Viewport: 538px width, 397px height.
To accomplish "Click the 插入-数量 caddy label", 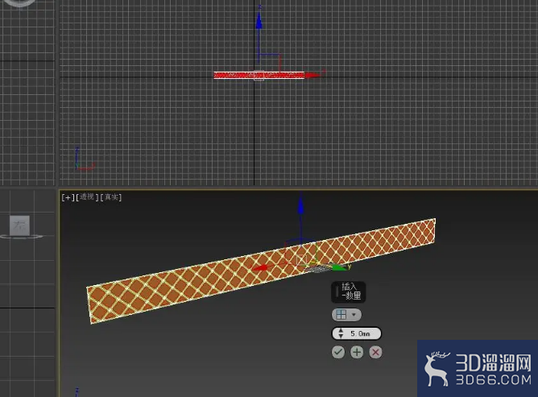I will click(349, 292).
